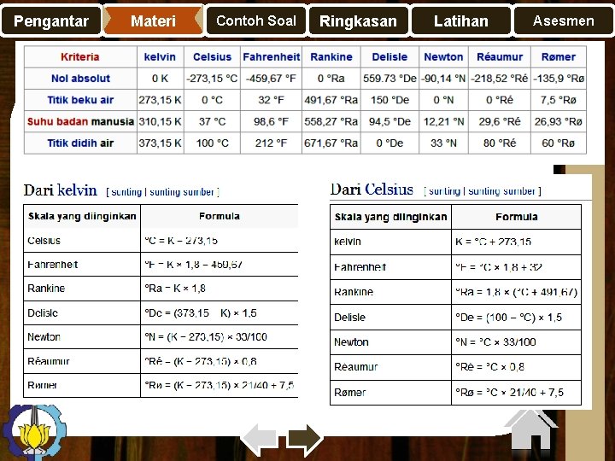Click 'sunting sumber' link beside Dari kelvin

click(x=182, y=192)
